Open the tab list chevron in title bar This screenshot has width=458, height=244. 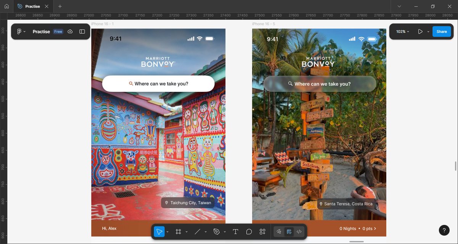399,6
